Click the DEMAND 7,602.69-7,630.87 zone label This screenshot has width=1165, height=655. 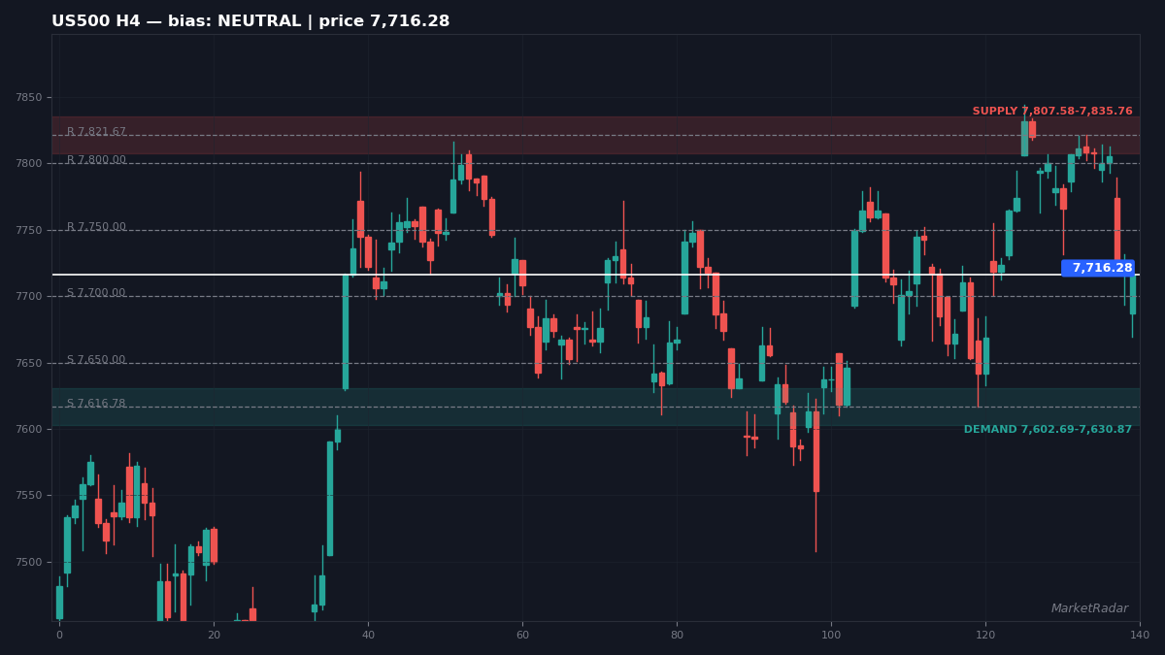(x=1048, y=430)
